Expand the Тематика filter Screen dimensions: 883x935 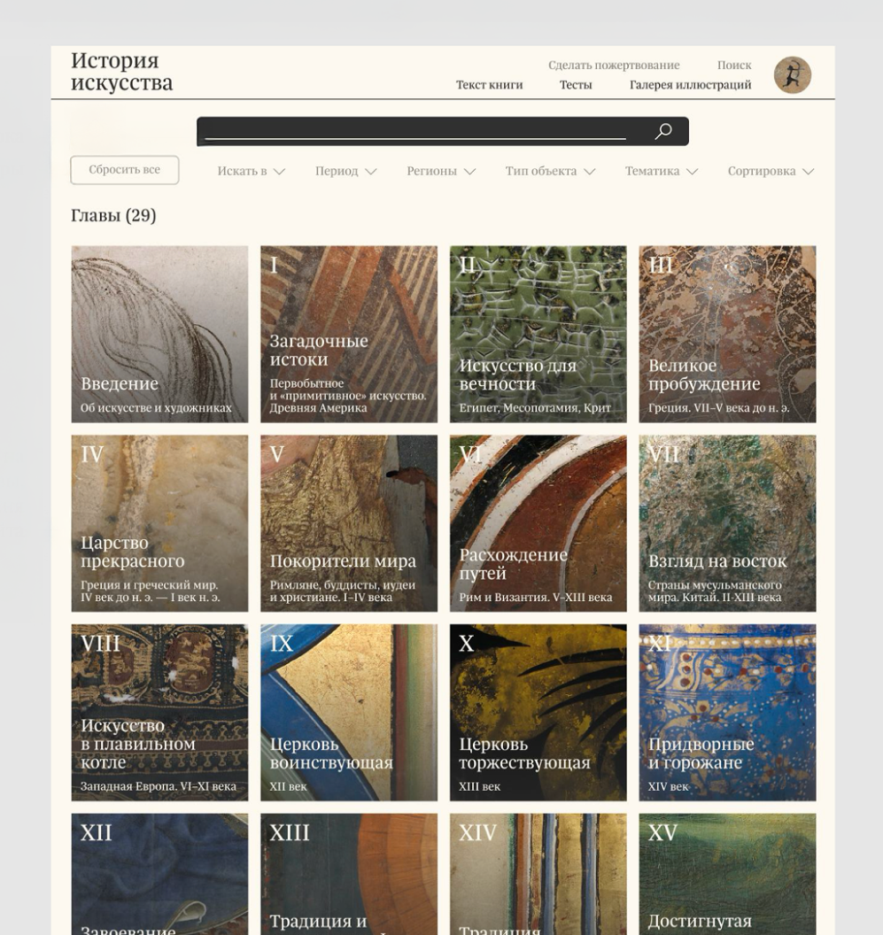coord(661,171)
